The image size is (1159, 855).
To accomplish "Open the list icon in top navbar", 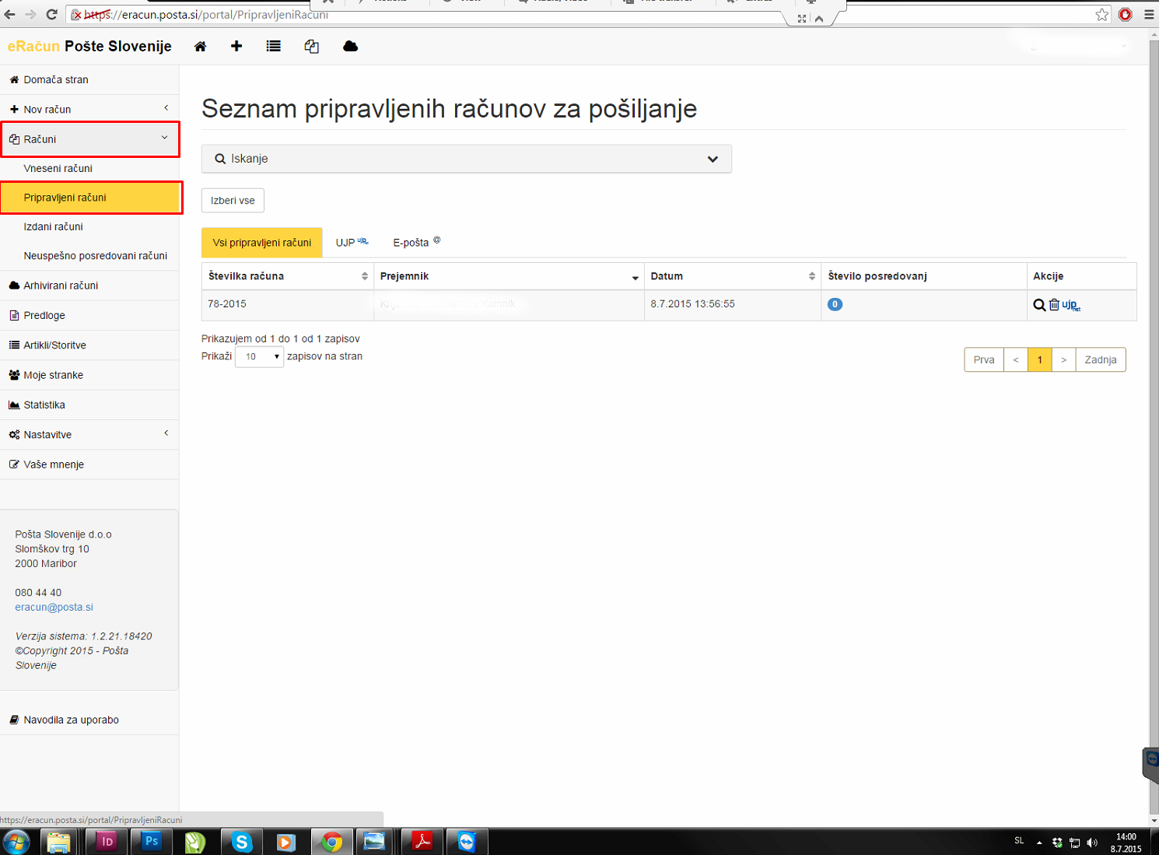I will coord(273,46).
